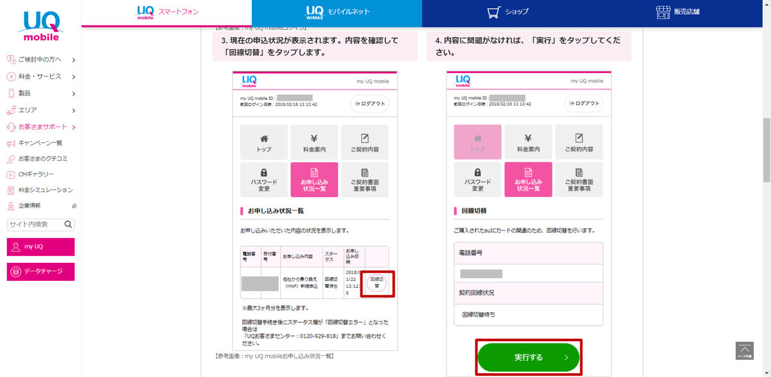Click the yen icon beside 料金・サービス
This screenshot has width=771, height=377.
pyautogui.click(x=11, y=76)
